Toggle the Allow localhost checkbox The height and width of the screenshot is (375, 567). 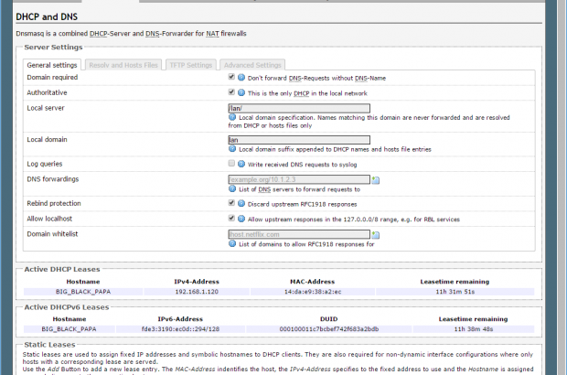tap(231, 219)
